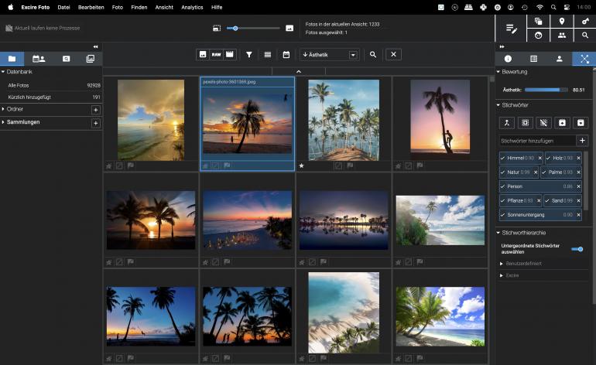Collapse the Stichwörter section
Screen dimensions: 596x365
(x=498, y=105)
